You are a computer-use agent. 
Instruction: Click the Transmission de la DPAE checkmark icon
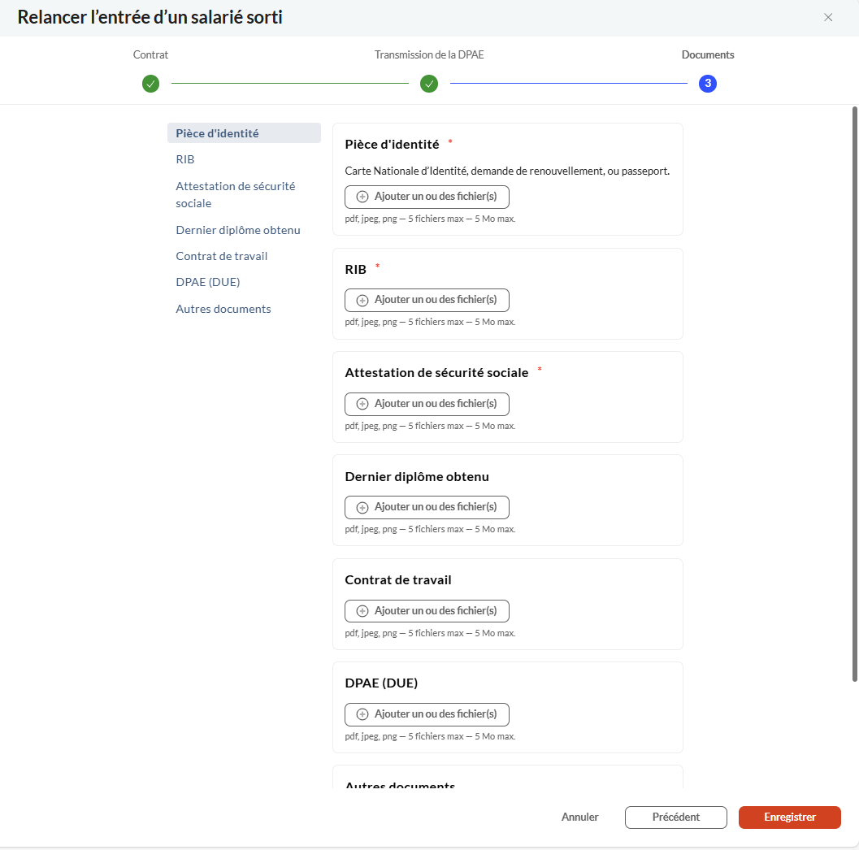(429, 84)
